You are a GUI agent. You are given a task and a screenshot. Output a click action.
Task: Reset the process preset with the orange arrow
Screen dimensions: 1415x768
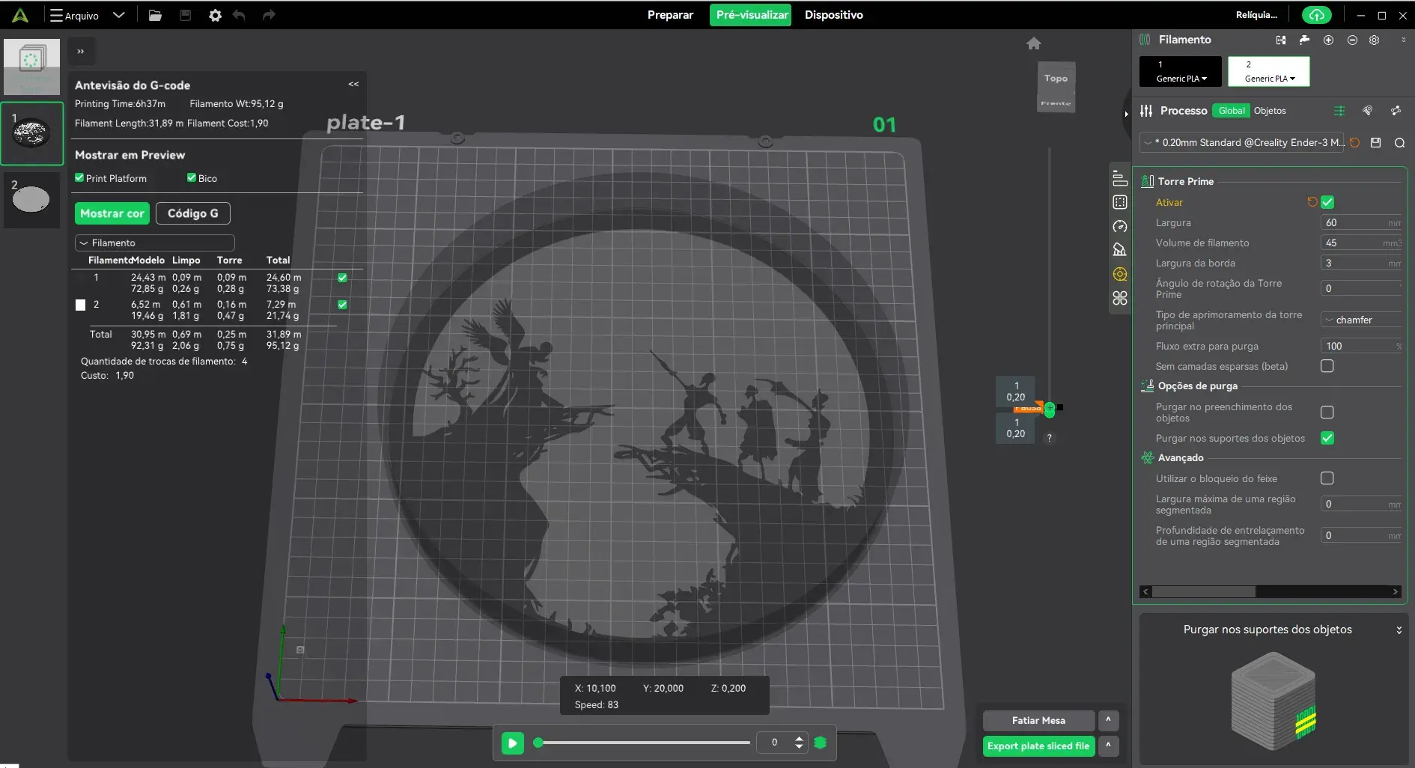coord(1355,142)
